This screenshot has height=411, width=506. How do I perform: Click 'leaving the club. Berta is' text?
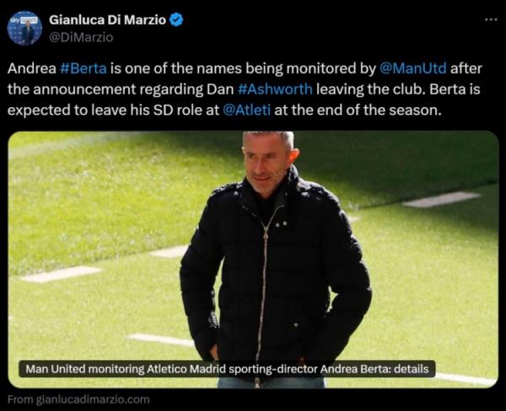pyautogui.click(x=398, y=89)
